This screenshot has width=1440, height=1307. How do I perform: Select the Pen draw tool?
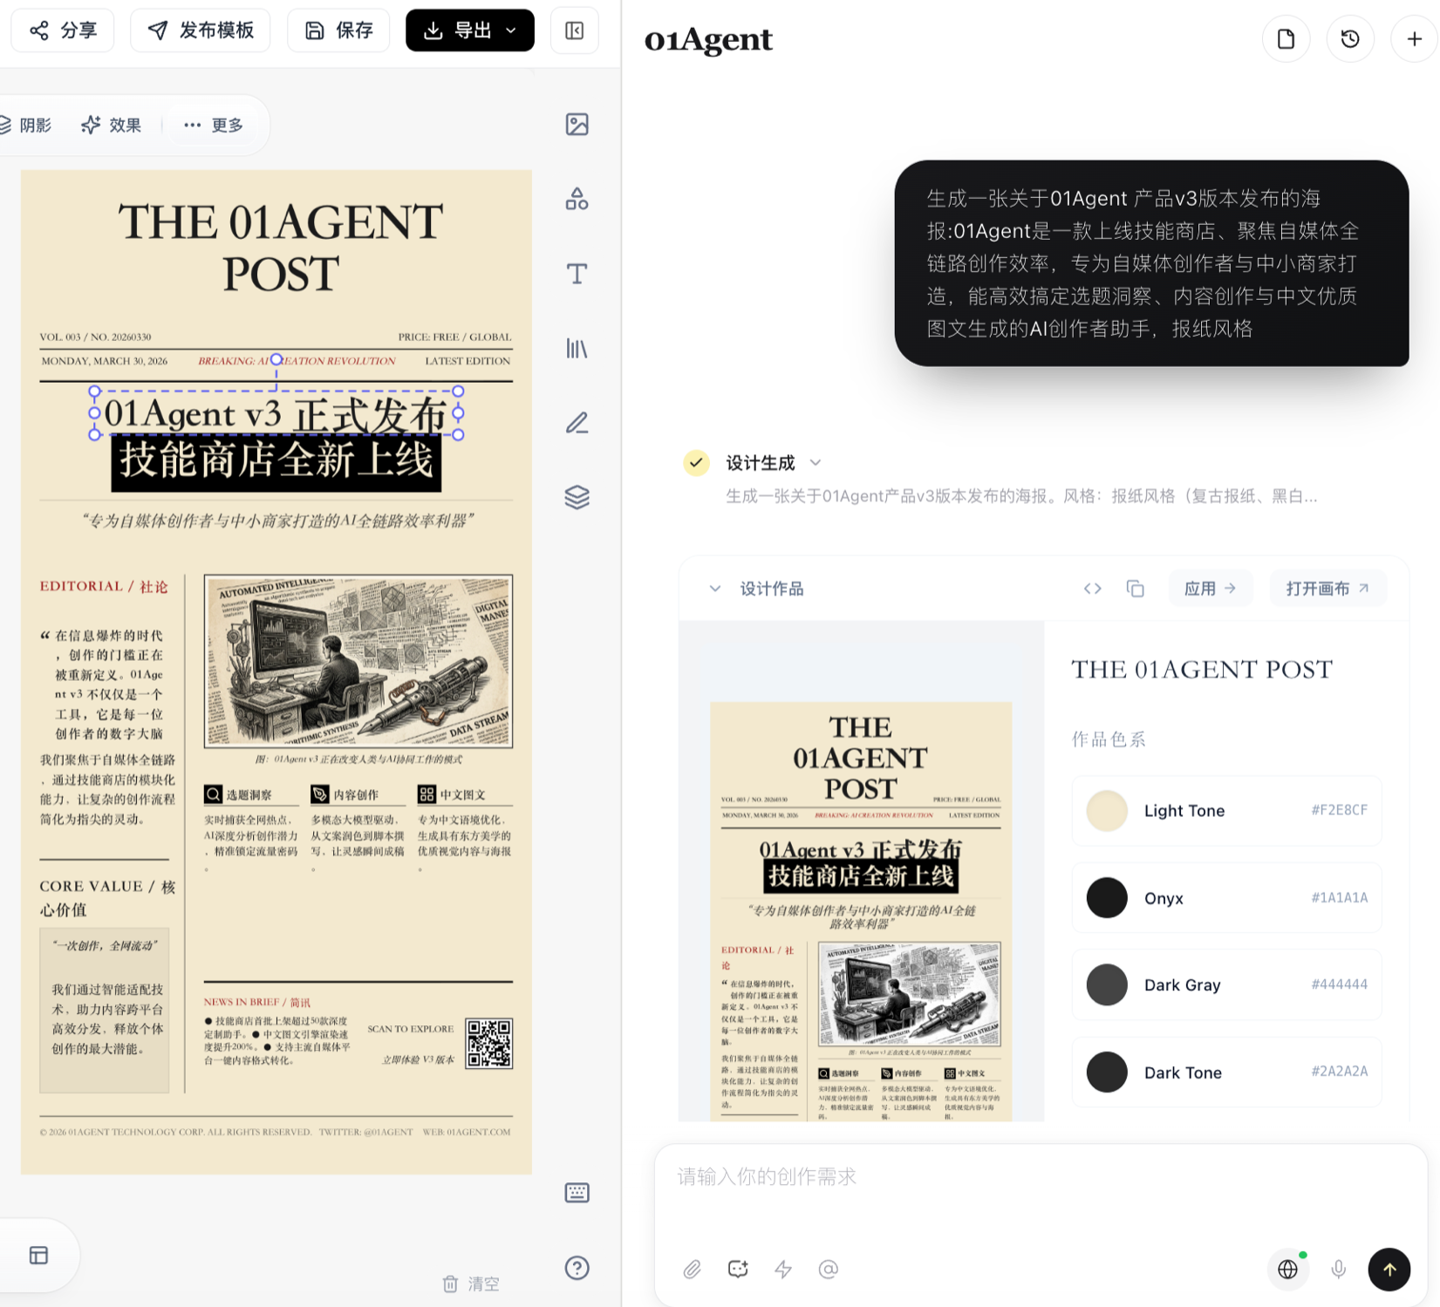577,423
